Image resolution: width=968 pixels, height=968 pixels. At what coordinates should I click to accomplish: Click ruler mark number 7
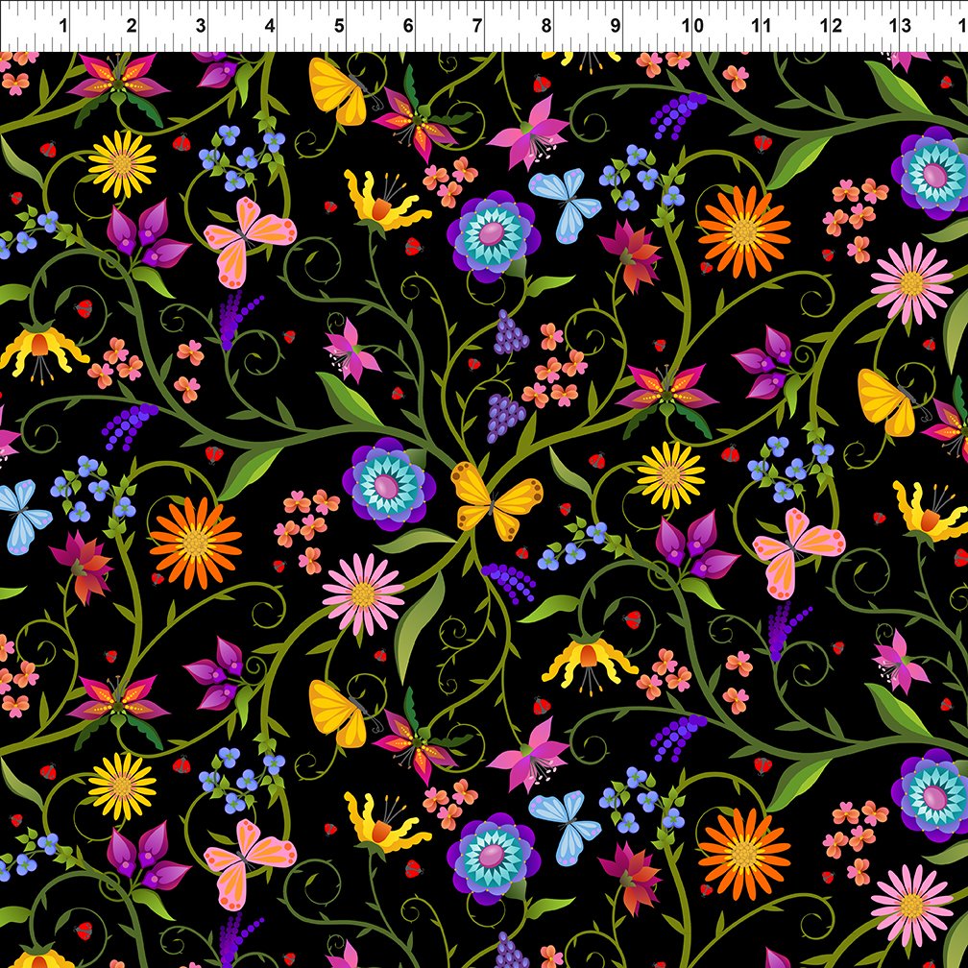pos(477,26)
